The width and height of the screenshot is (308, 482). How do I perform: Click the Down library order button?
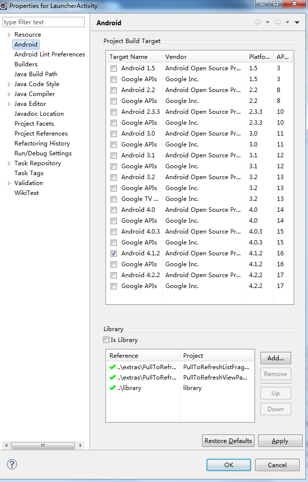(x=275, y=409)
